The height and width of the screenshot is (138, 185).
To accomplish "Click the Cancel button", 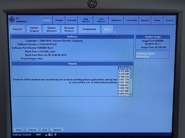I will (32, 130).
